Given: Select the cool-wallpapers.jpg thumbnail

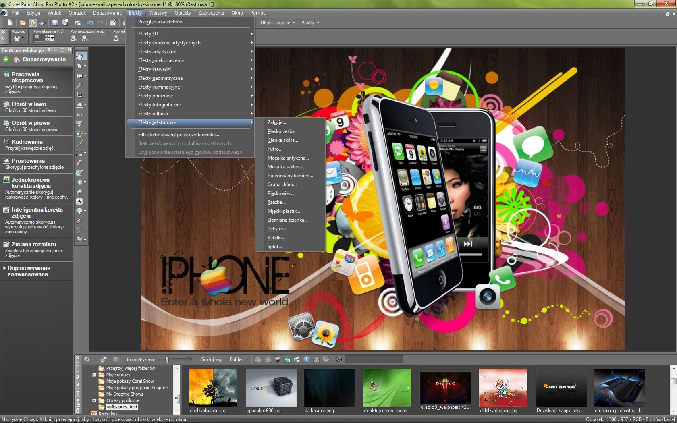Looking at the screenshot, I should pyautogui.click(x=213, y=388).
